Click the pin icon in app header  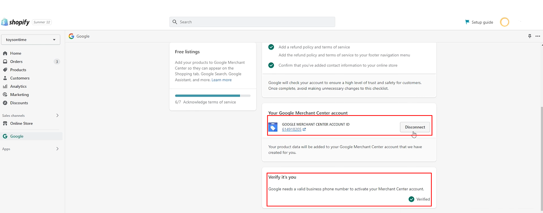click(530, 36)
